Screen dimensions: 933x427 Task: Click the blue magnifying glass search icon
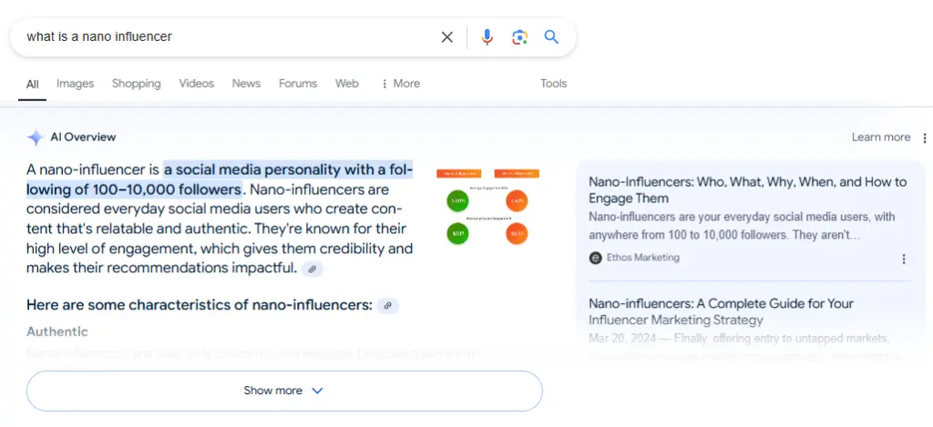click(x=551, y=37)
